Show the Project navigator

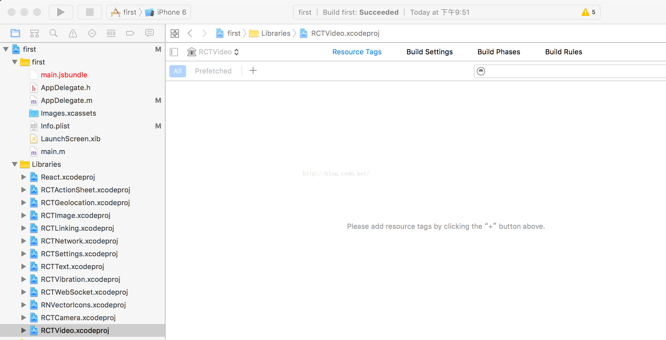[15, 33]
